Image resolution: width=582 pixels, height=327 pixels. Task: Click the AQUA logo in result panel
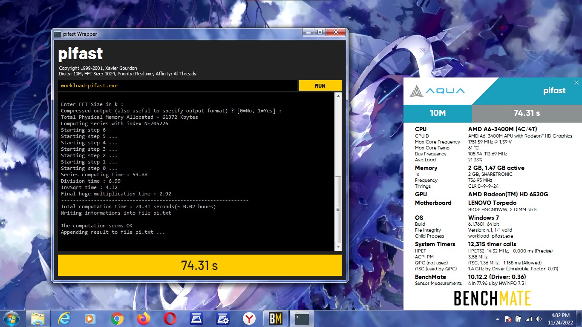pyautogui.click(x=437, y=91)
